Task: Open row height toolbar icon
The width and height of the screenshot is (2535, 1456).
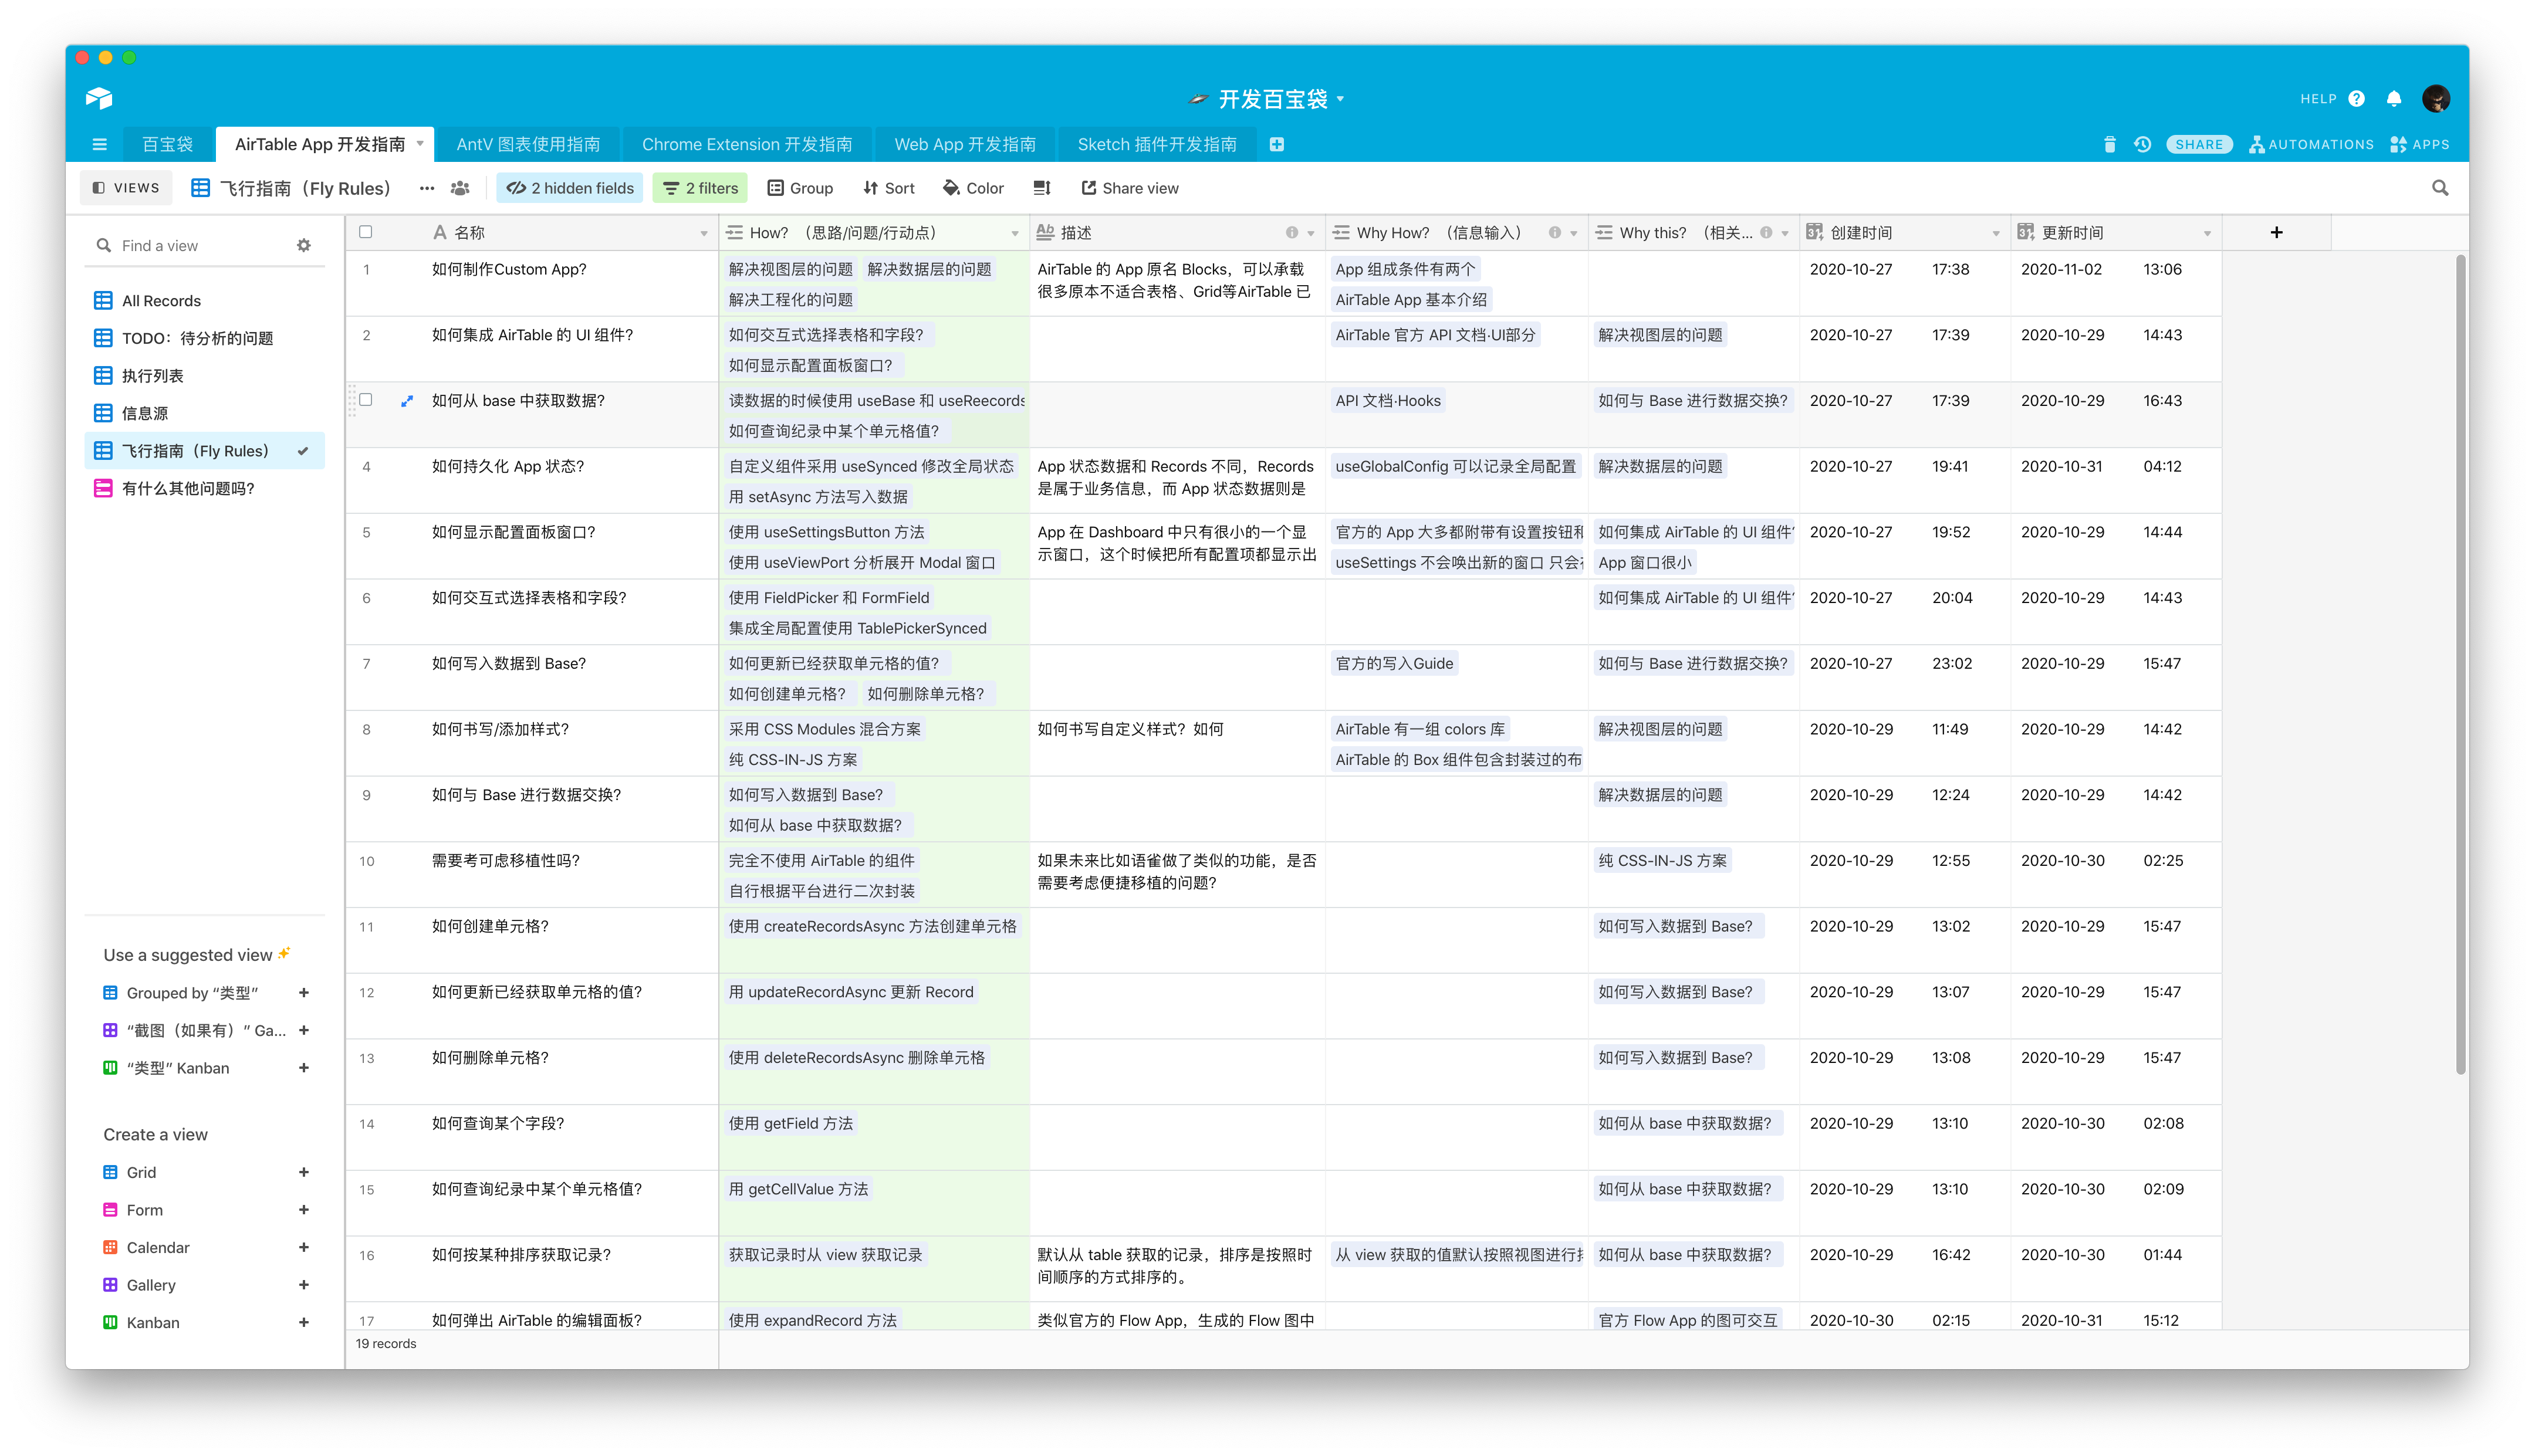Action: (1041, 188)
